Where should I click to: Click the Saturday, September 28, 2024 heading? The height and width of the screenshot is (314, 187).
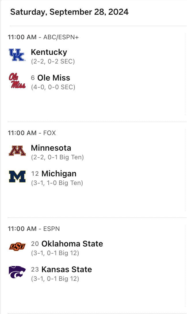coord(69,12)
